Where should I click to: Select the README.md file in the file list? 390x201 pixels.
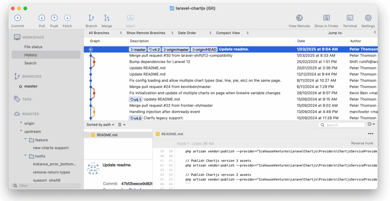point(118,135)
